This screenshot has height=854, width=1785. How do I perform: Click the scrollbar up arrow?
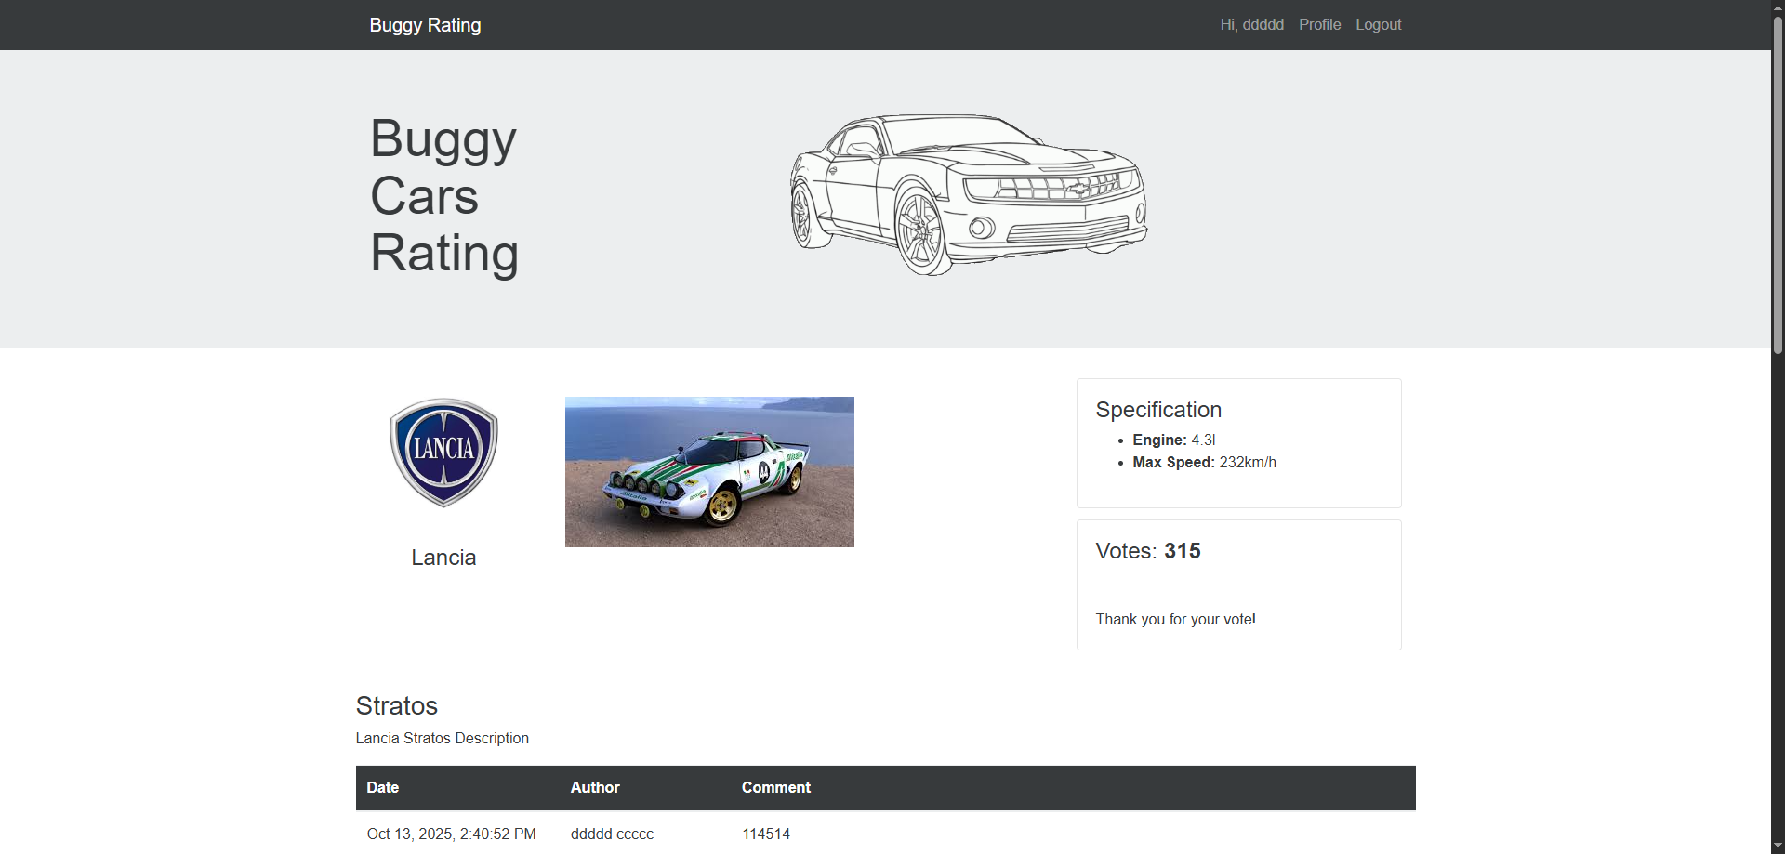click(1778, 7)
